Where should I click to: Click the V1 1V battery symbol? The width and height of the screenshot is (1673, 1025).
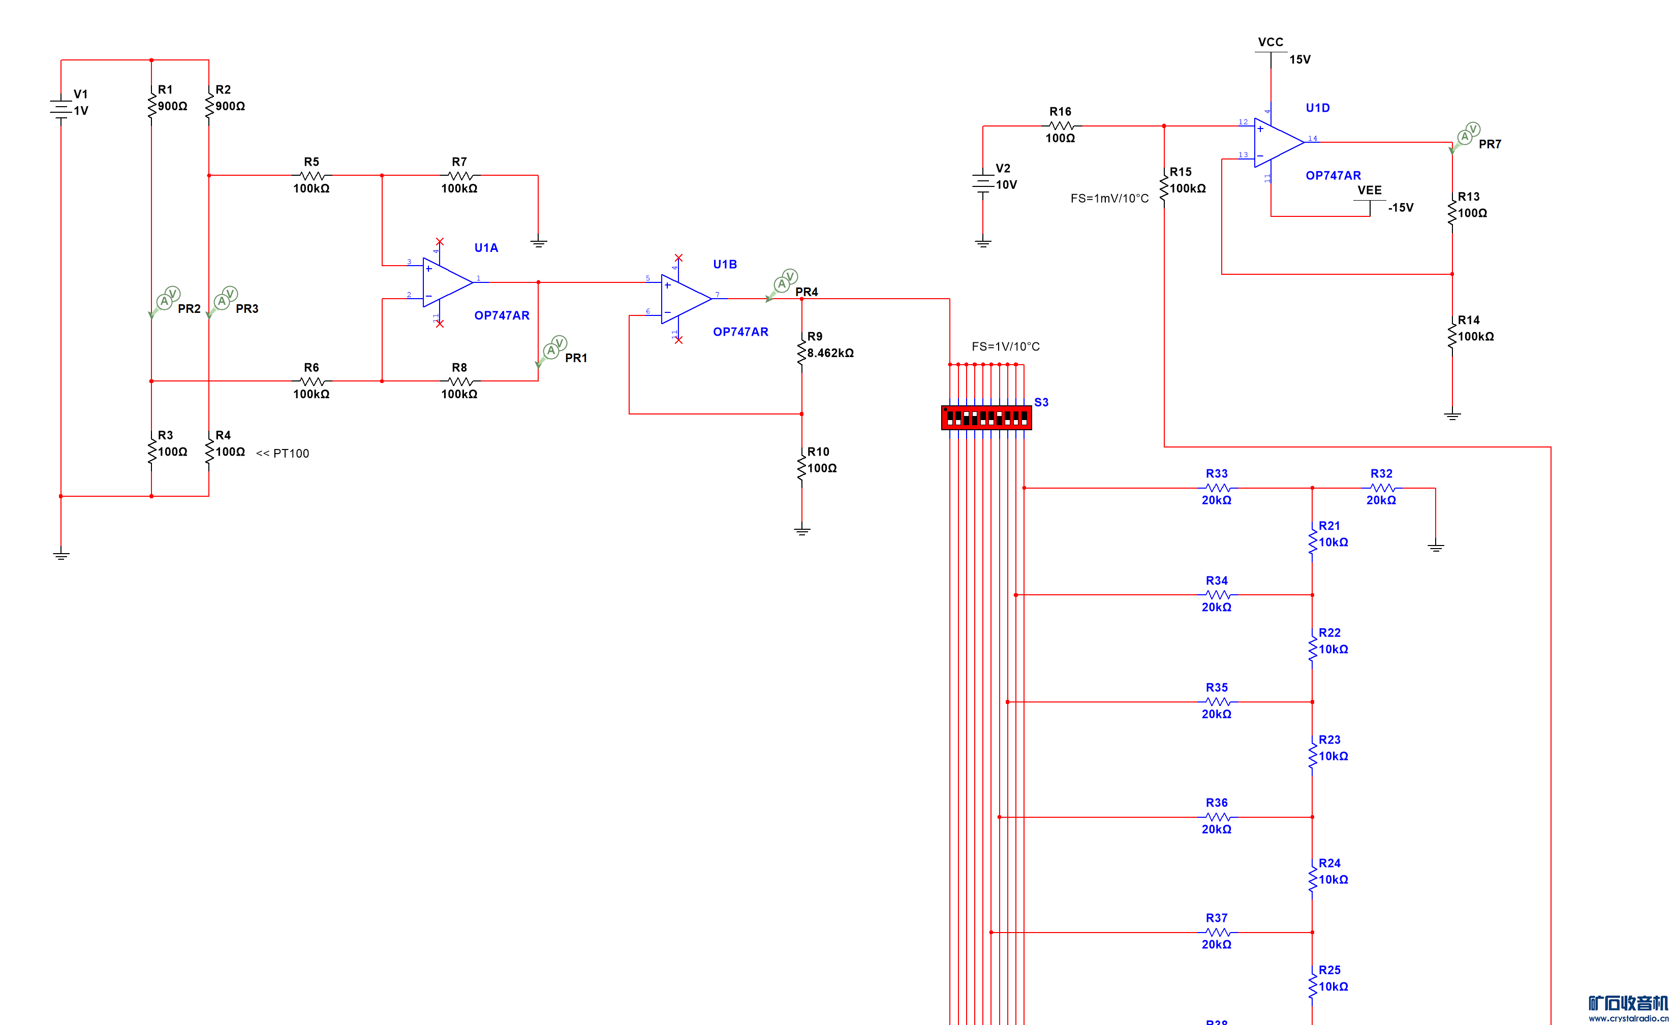(61, 109)
